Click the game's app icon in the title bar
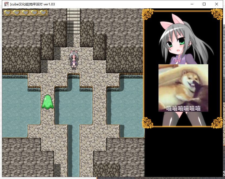Viewport: 225px width, 179px height. click(6, 4)
